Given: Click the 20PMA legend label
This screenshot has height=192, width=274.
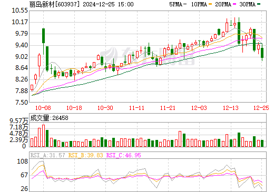Looking at the screenshot, I should pos(223,4).
